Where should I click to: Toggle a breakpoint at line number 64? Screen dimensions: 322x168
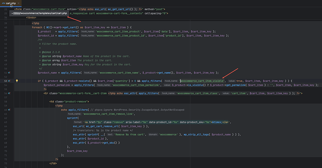point(6,127)
